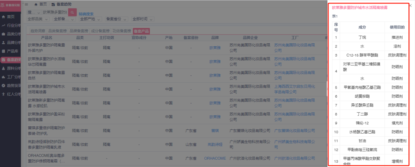Expand the 备案省份 filter dropdown
The width and height of the screenshot is (415, 167).
click(x=116, y=19)
